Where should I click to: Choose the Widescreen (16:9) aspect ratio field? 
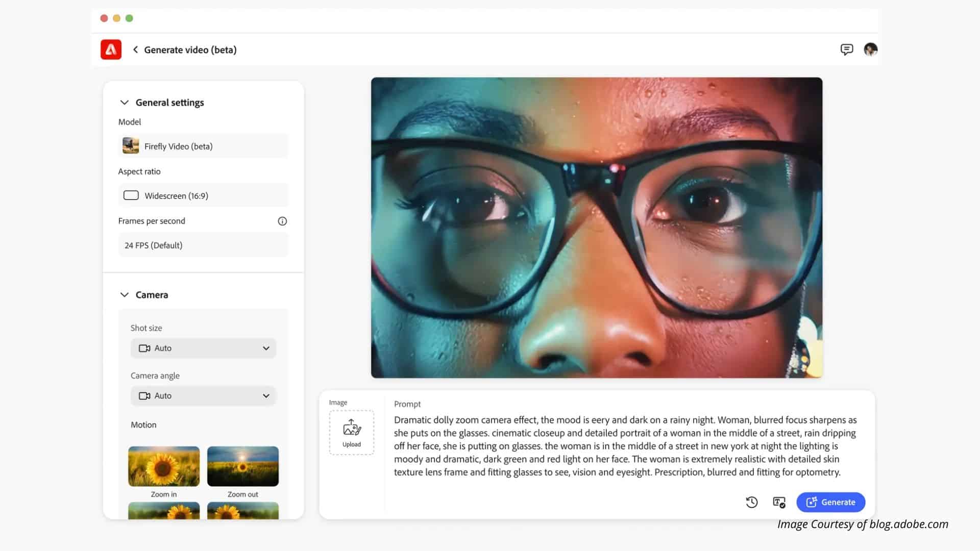203,196
